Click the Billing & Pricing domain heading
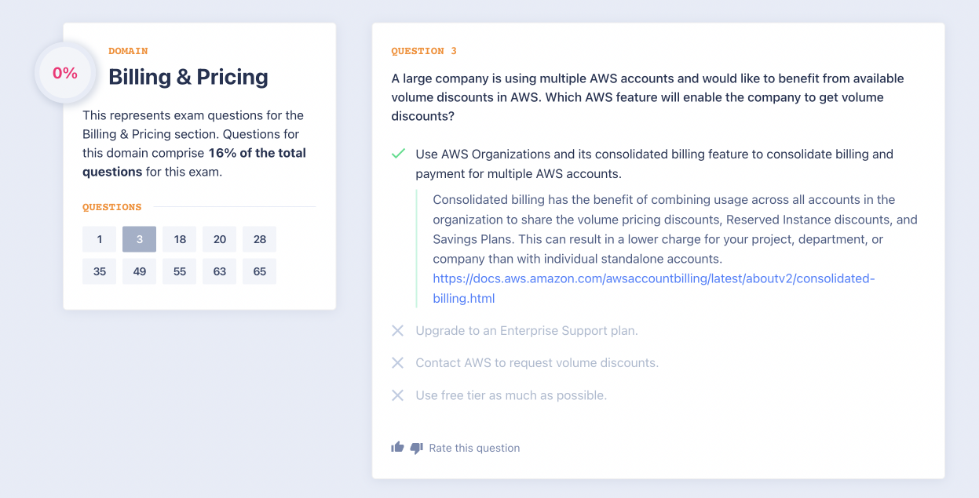 (188, 77)
